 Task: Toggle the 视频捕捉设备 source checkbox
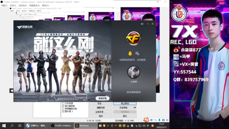(x=63, y=109)
